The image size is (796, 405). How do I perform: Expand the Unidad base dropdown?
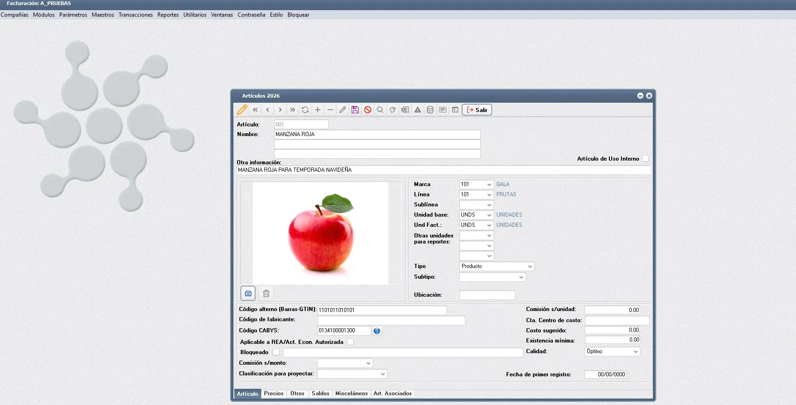click(489, 215)
